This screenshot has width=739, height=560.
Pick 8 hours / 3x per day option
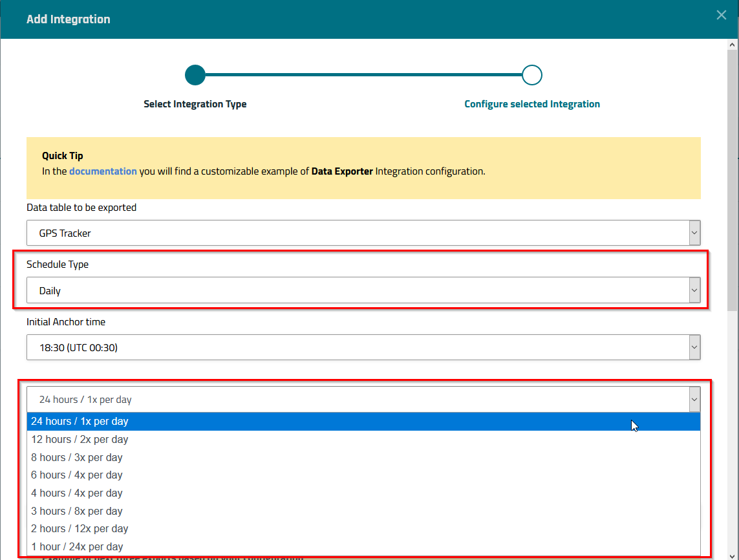pyautogui.click(x=77, y=457)
